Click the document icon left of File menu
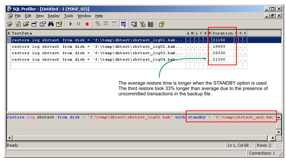 pos(10,16)
